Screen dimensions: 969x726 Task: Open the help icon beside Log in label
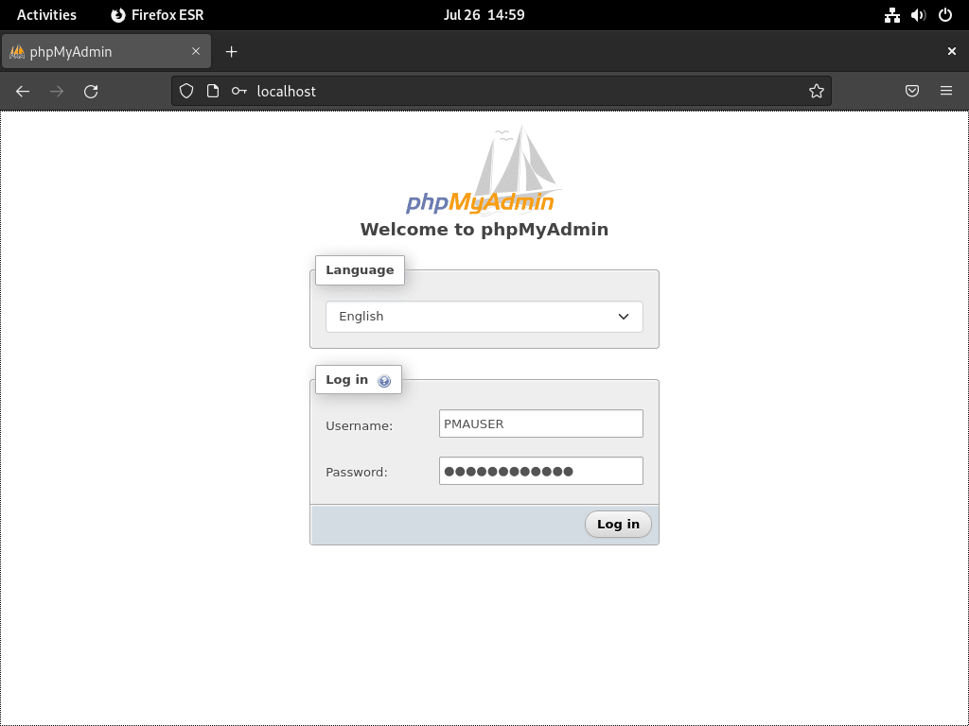384,380
